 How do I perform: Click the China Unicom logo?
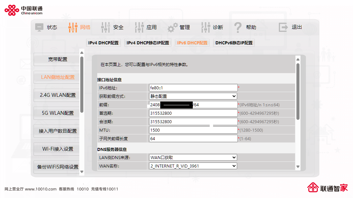click(x=23, y=10)
